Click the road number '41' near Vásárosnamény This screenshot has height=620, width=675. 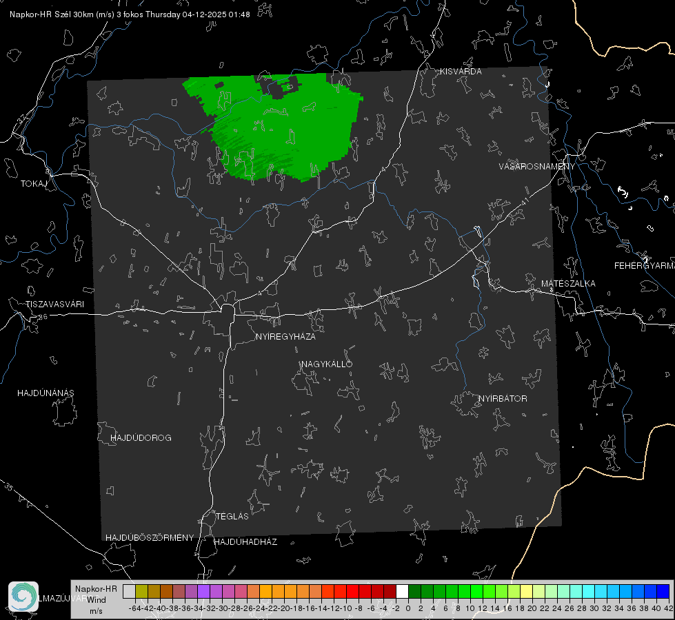[525, 200]
